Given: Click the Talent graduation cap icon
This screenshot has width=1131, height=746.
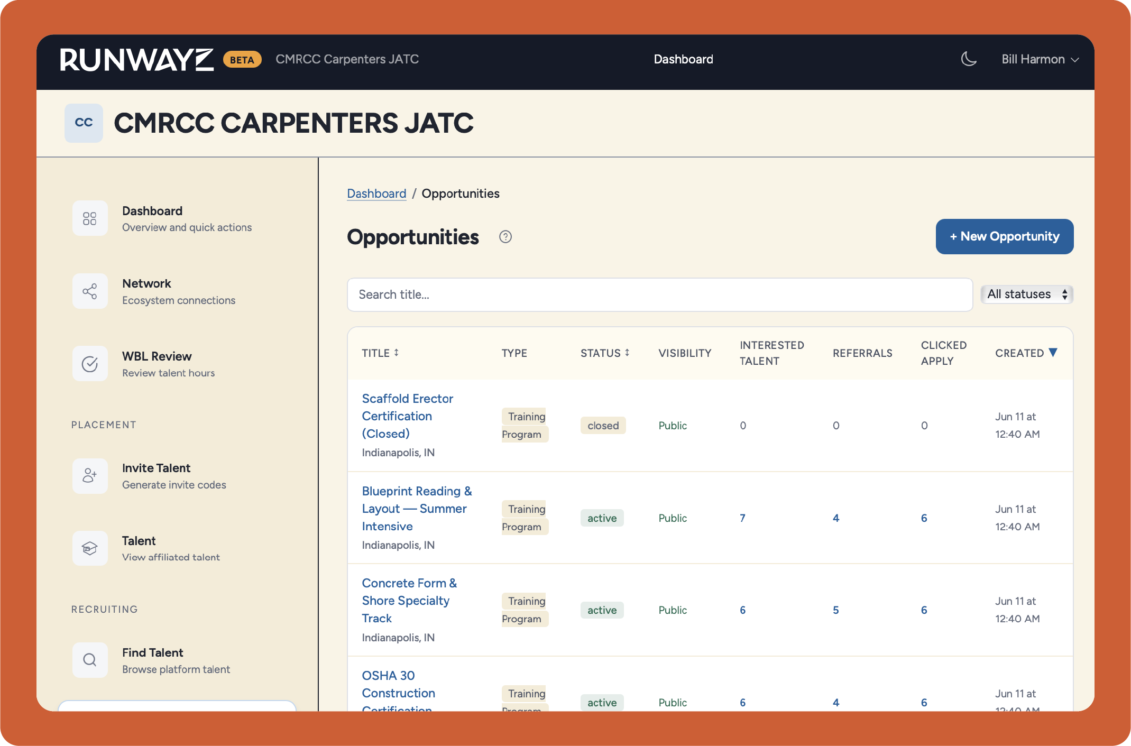Looking at the screenshot, I should point(90,548).
